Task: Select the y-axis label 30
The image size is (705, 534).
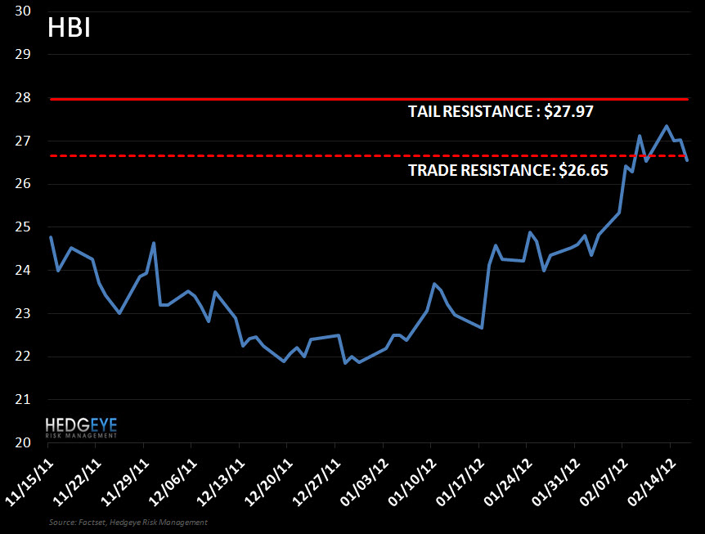Action: tap(23, 11)
